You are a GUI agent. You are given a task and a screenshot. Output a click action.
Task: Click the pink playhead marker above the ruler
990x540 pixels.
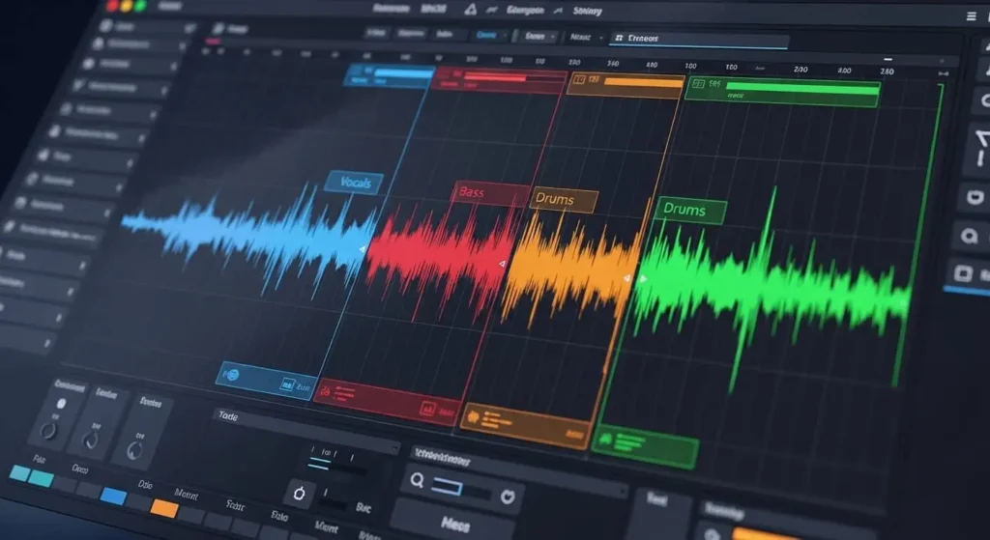click(x=213, y=42)
